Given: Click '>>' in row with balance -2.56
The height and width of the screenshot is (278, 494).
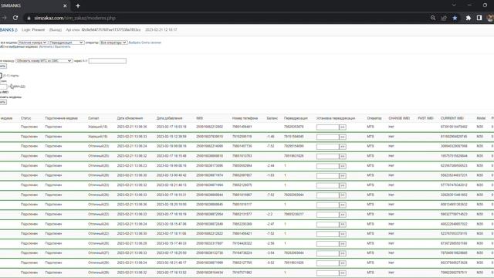Looking at the screenshot, I should (343, 244).
